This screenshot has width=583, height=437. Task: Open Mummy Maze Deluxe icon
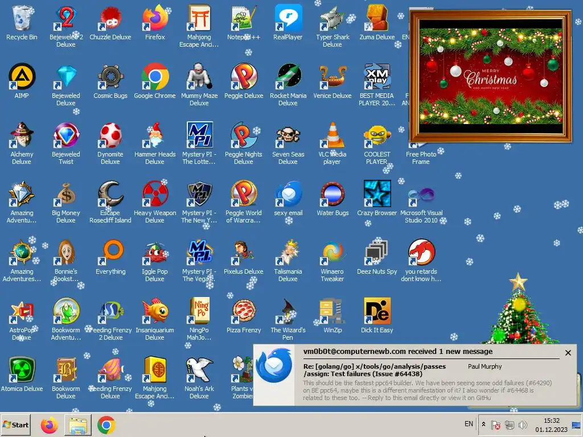coord(199,84)
